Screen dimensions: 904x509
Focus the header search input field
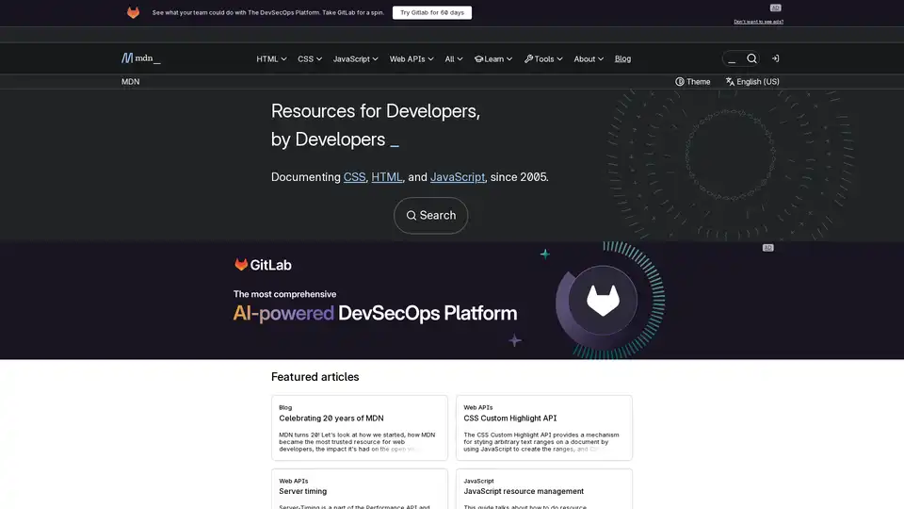pyautogui.click(x=734, y=58)
